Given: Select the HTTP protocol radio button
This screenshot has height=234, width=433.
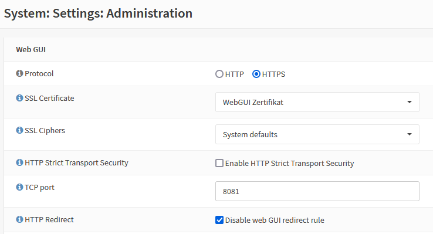Looking at the screenshot, I should click(219, 74).
